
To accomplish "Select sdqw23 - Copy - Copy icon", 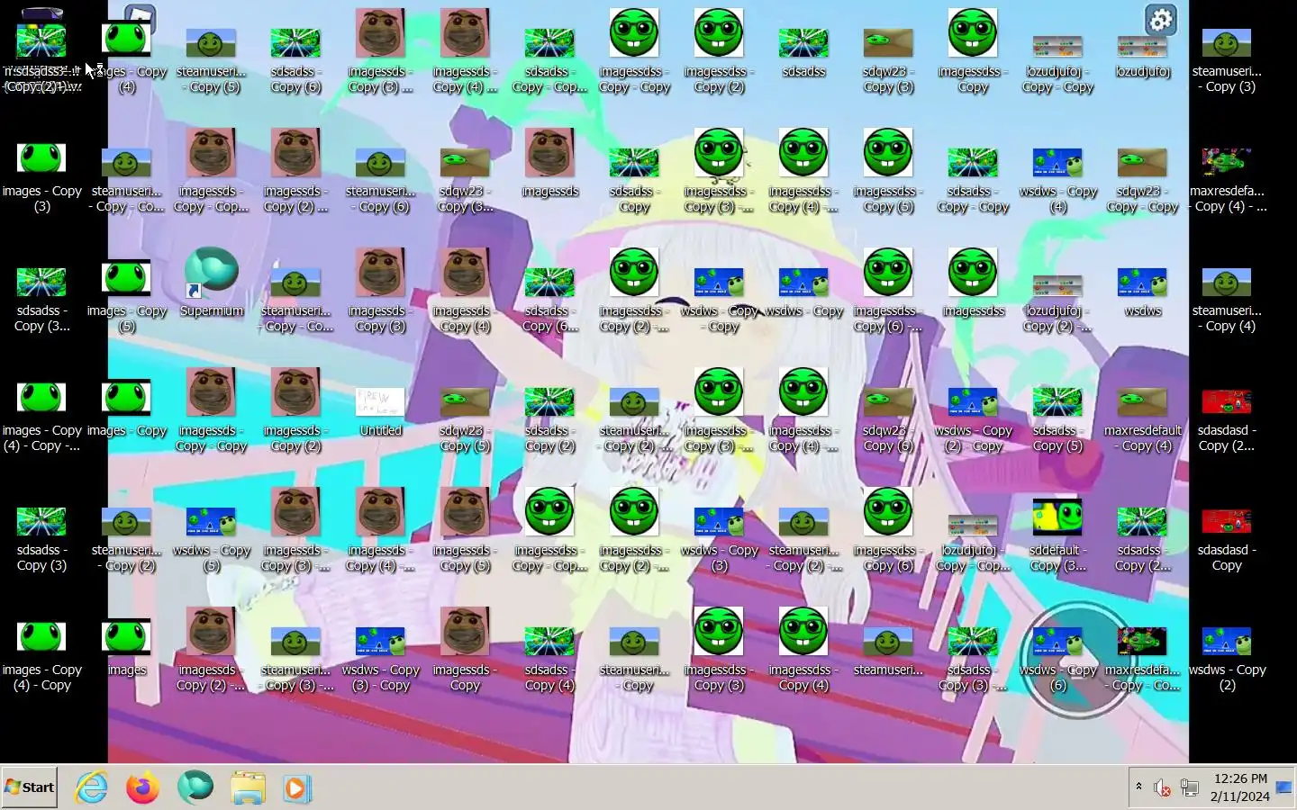I will (x=1143, y=180).
